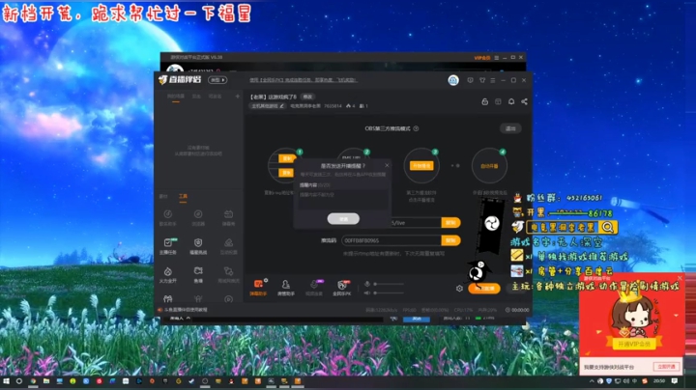Screen dimensions: 696x390
Task: Open Chrome from the taskbar
Action: 33,381
